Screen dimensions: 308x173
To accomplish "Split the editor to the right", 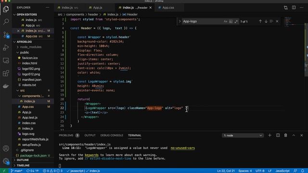I will click(294, 8).
